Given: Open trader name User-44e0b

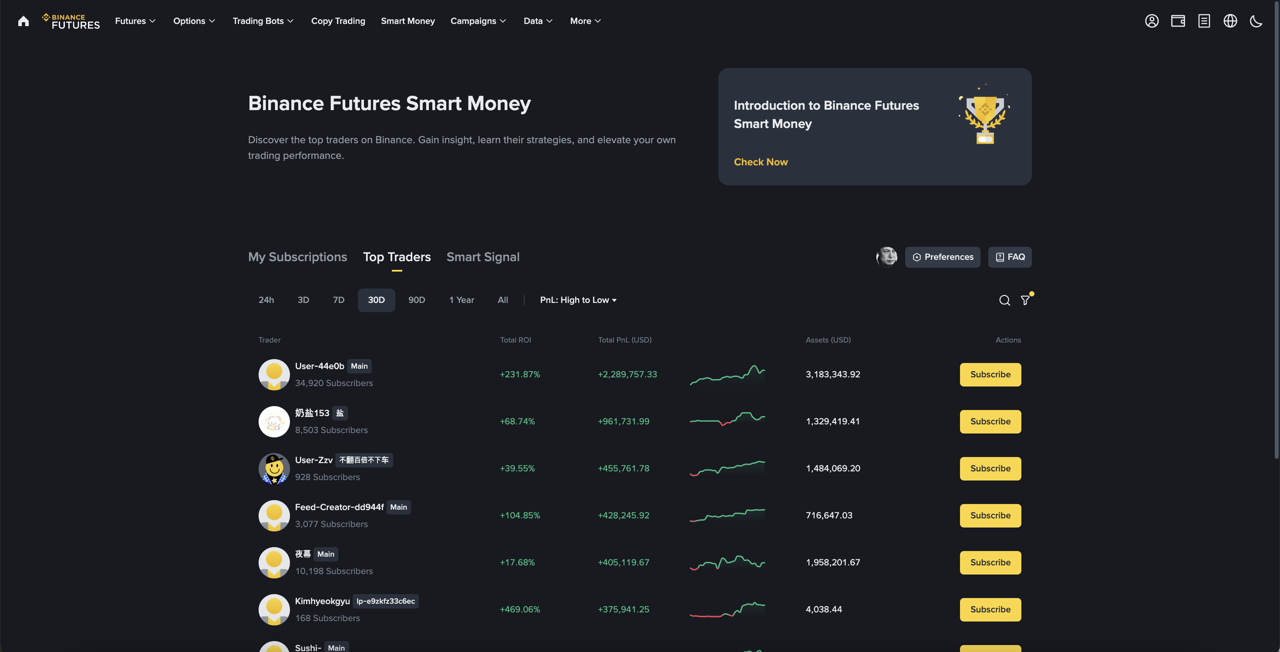Looking at the screenshot, I should 320,366.
